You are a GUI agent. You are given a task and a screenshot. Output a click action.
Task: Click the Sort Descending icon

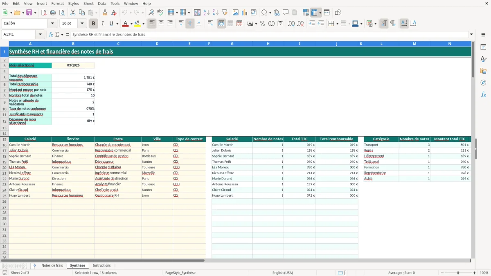tap(216, 13)
